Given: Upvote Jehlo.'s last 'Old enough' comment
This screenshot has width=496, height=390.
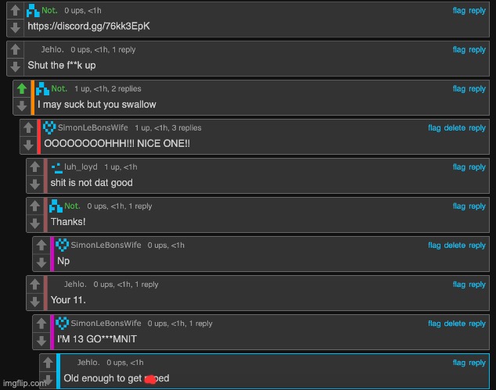Looking at the screenshot, I should pos(48,363).
